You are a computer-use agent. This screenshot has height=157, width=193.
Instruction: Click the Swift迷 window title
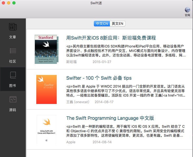point(96,3)
